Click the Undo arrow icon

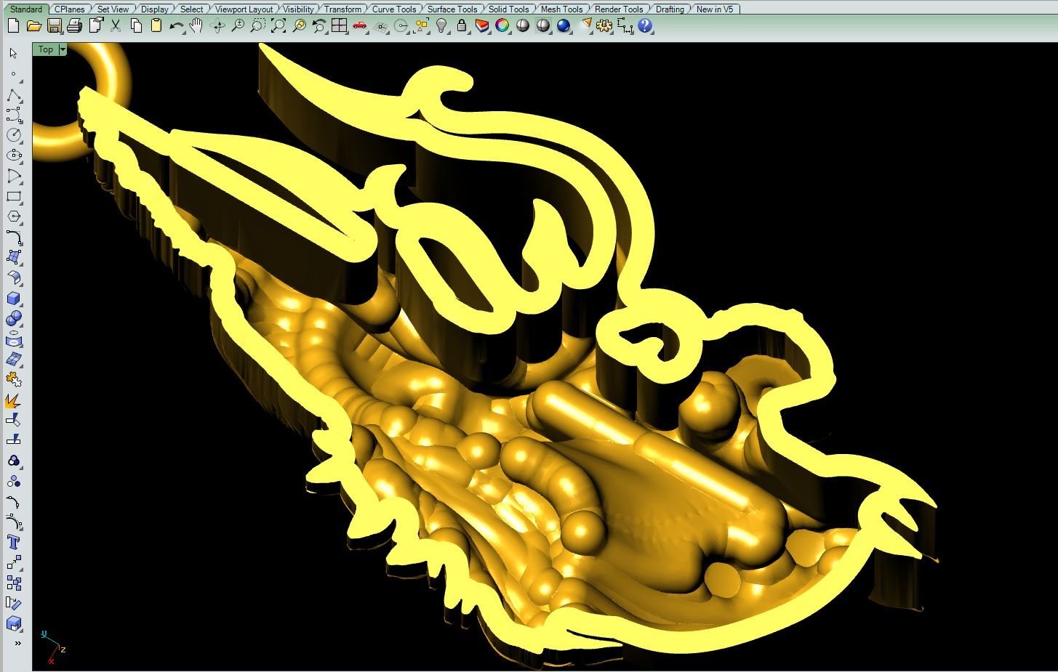pos(176,26)
